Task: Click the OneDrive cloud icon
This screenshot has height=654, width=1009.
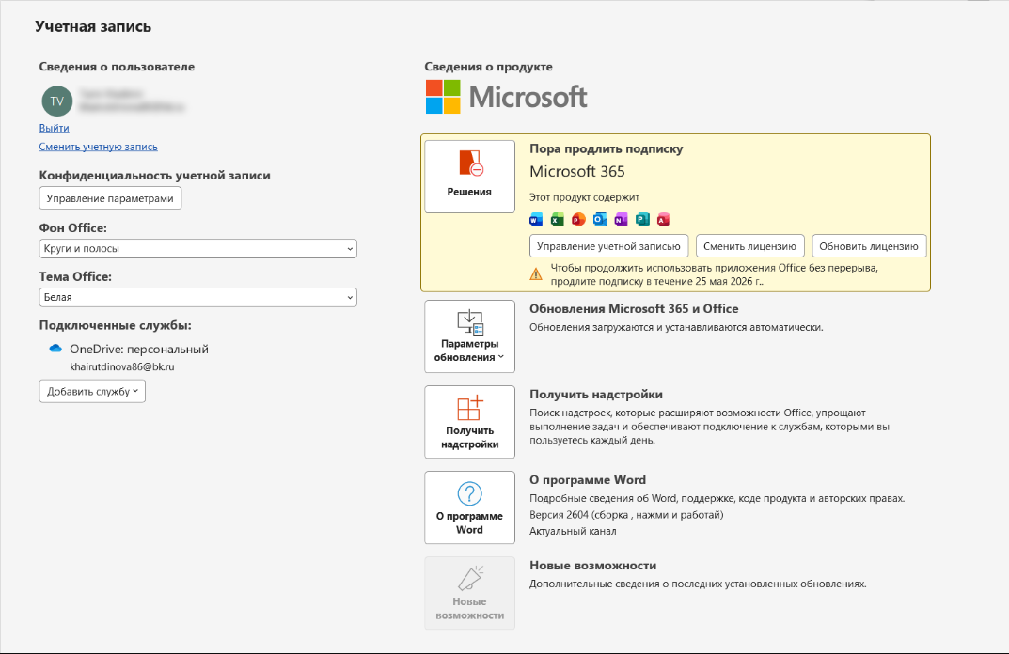Action: 56,349
